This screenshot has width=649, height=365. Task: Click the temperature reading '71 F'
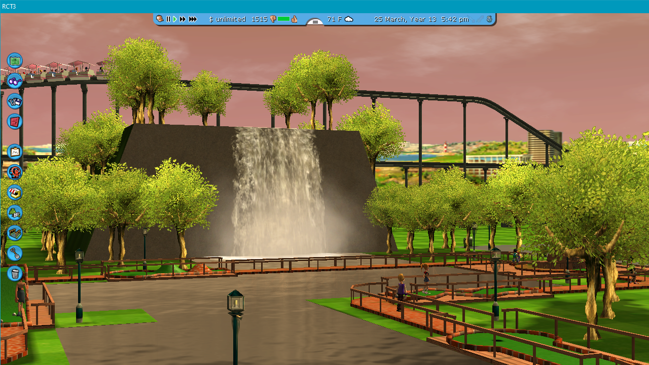click(334, 19)
